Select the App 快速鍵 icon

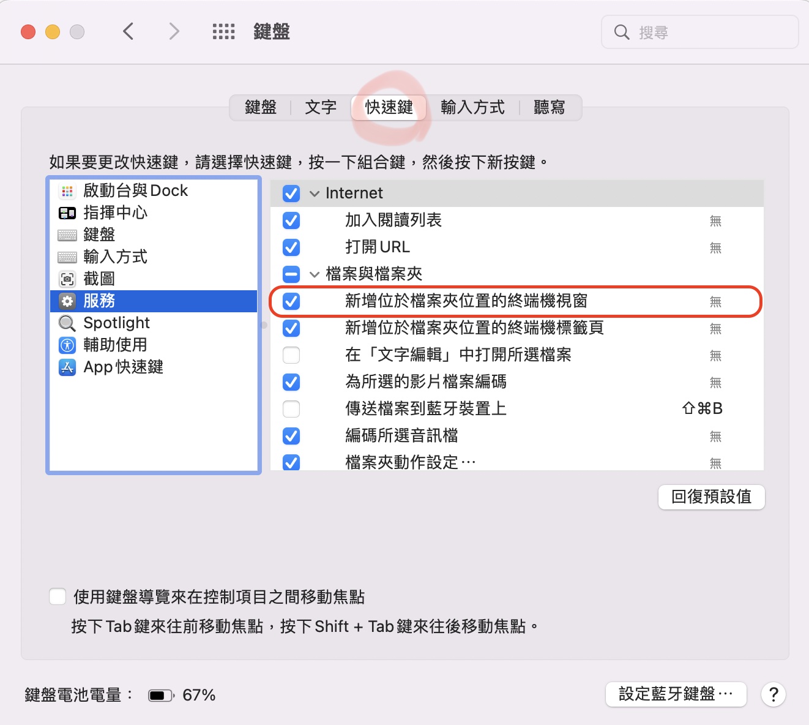click(67, 367)
